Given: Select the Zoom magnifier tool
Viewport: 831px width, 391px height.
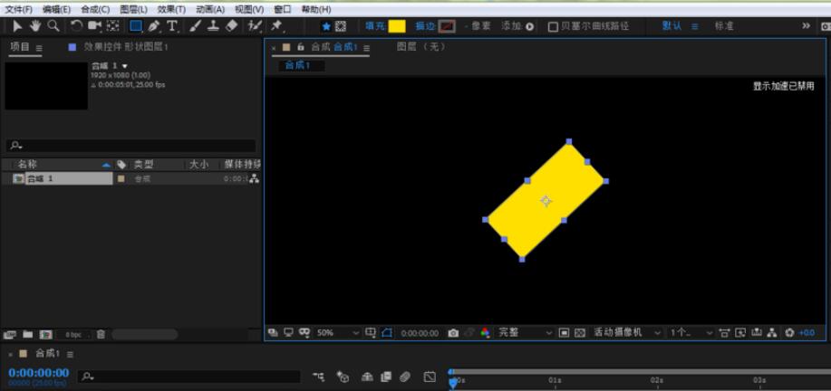Looking at the screenshot, I should (53, 26).
